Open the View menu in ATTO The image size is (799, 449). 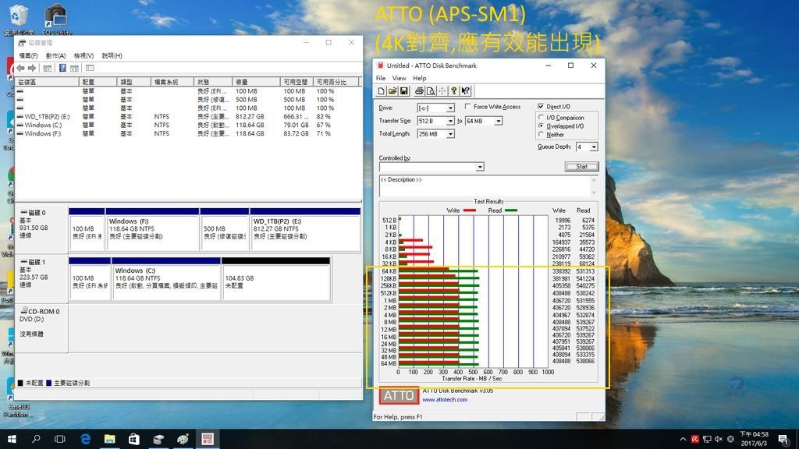(399, 78)
